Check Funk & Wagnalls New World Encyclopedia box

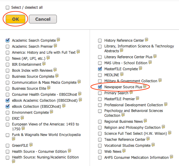[8, 135]
